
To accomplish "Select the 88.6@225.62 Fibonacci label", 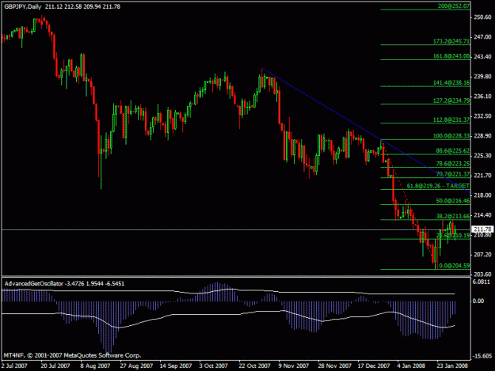I will pos(453,150).
